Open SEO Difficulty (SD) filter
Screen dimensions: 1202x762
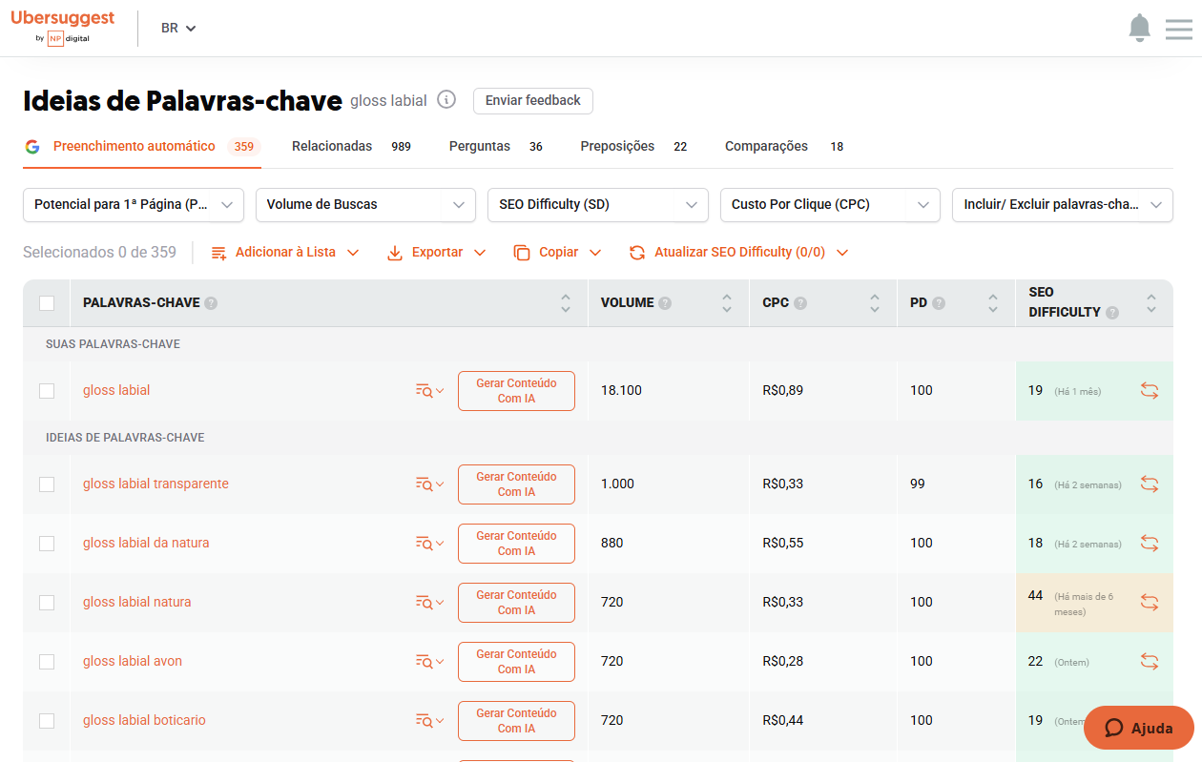[598, 204]
